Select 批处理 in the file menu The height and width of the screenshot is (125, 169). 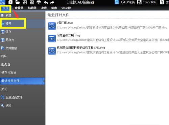[x=23, y=64]
